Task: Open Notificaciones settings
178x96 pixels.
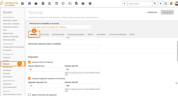Action: point(8,33)
